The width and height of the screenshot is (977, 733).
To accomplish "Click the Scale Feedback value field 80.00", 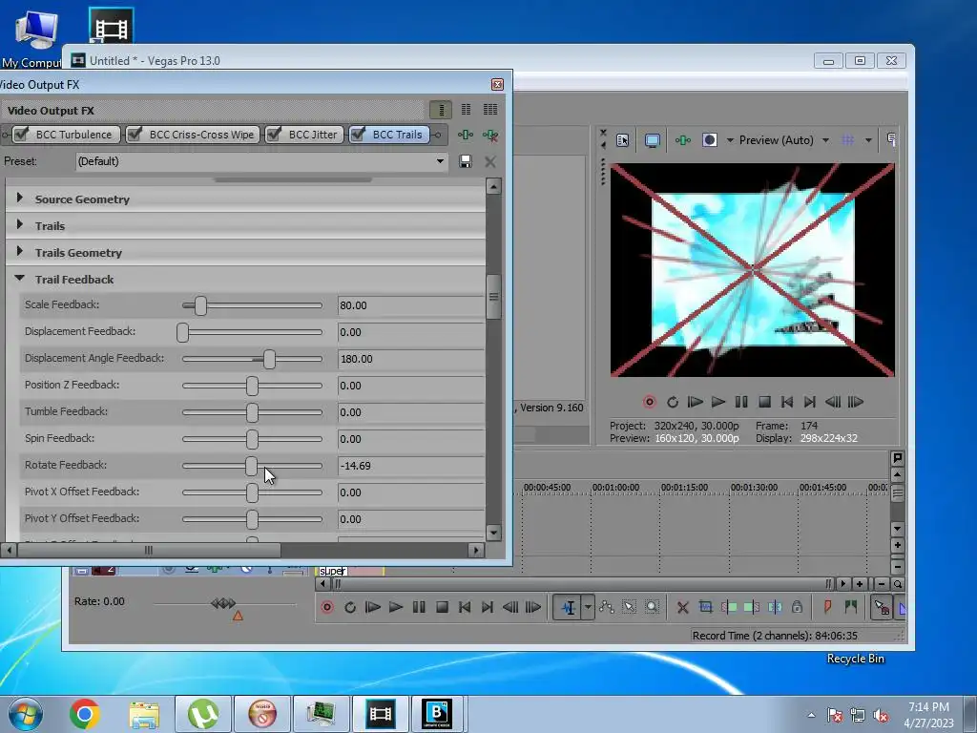I will (410, 305).
